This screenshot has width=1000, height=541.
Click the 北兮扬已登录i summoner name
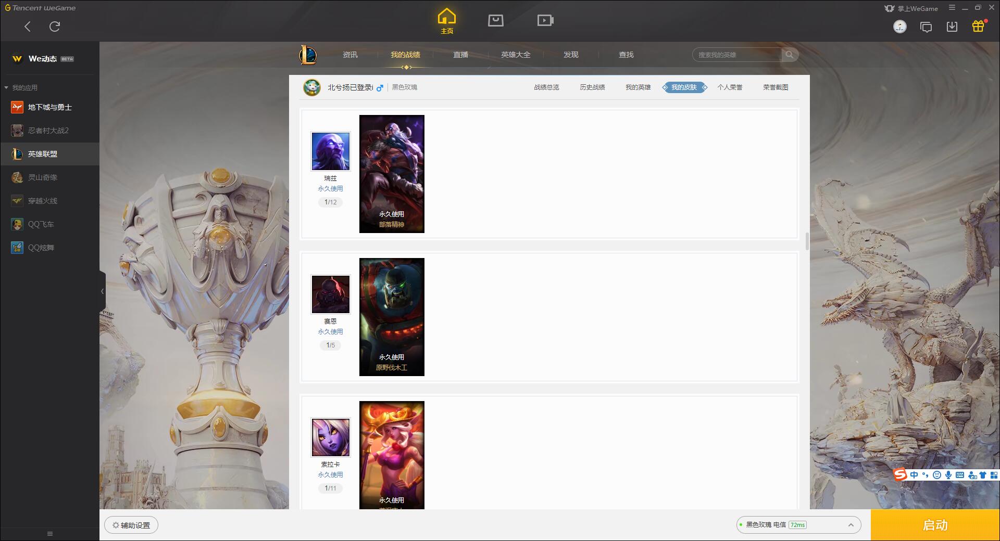pos(351,87)
